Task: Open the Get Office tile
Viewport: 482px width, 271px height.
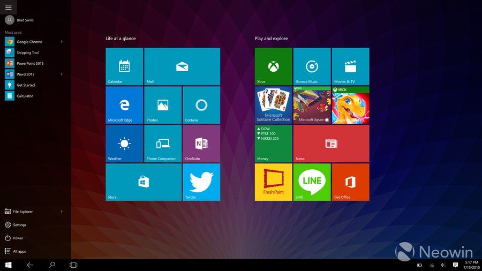Action: coord(350,182)
